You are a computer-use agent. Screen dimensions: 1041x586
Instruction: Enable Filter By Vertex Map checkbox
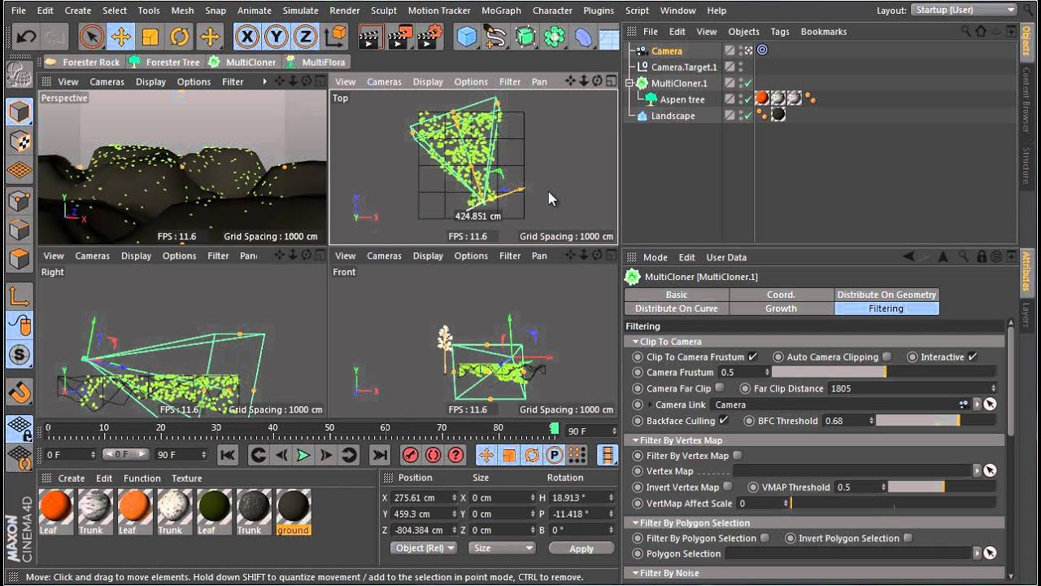[x=737, y=456]
